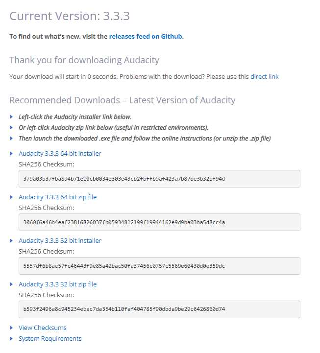Click the arrow bullet beside System Requirements
320x353 pixels.
coord(12,339)
